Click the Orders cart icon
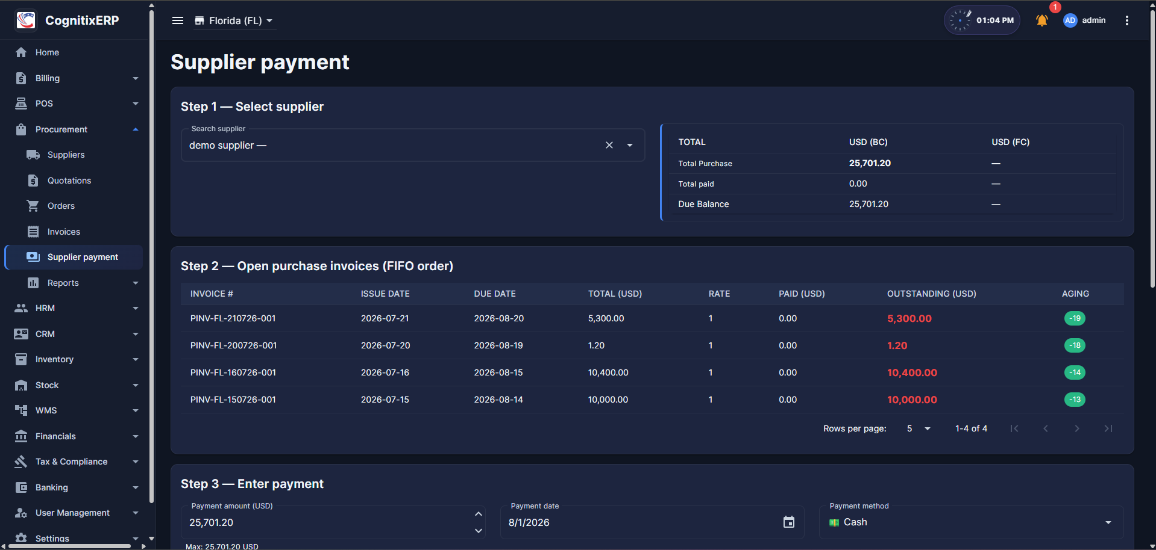1156x550 pixels. click(x=33, y=206)
